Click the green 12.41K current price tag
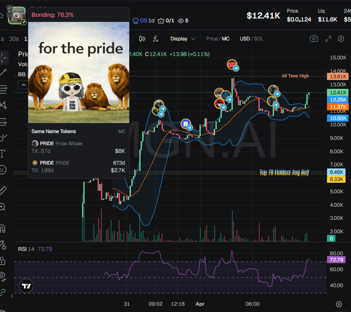Screen dimensions: 351x312 pyautogui.click(x=338, y=93)
